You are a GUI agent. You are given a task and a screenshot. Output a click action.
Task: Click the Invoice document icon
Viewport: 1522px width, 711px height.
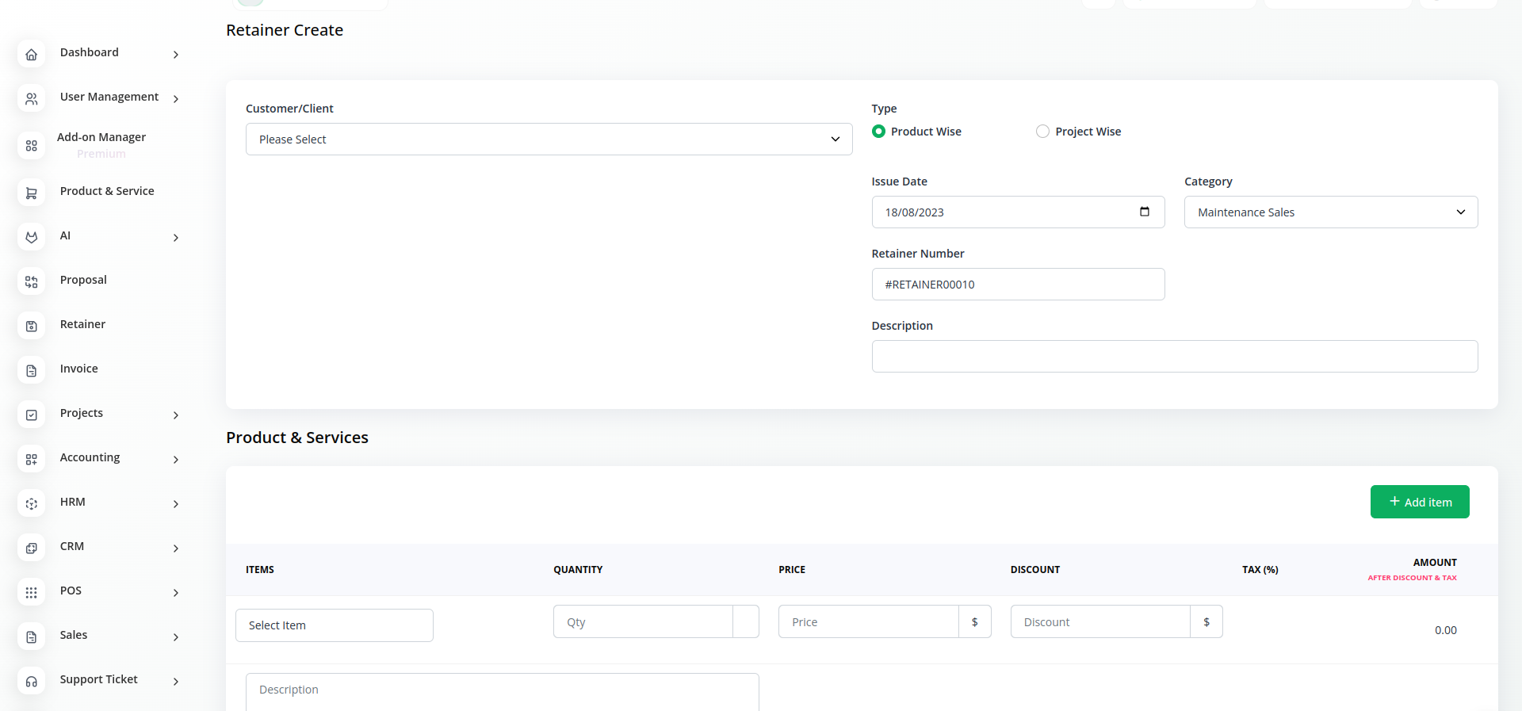(32, 371)
